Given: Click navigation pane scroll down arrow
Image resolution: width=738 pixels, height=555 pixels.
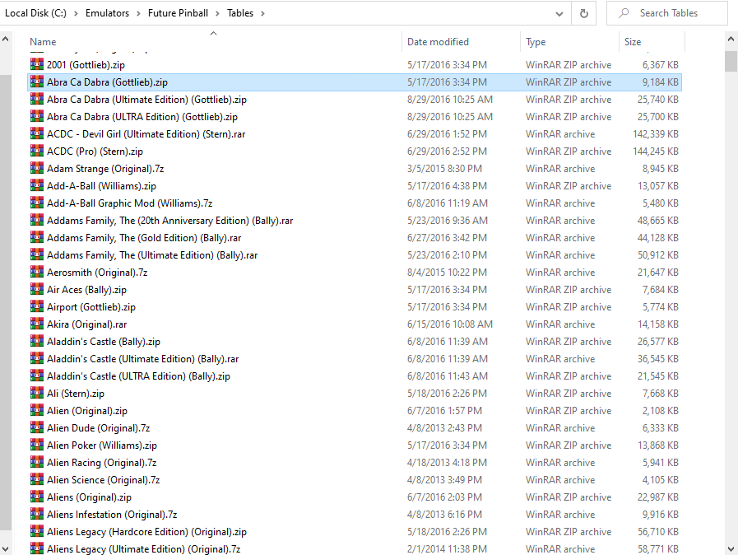Looking at the screenshot, I should coord(5,549).
